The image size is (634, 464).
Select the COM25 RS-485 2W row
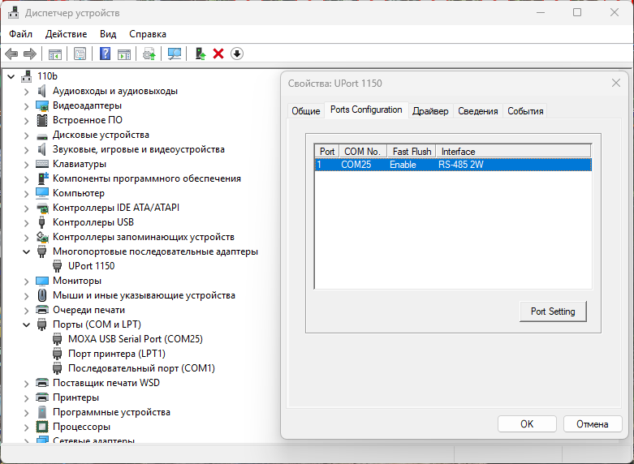coord(453,165)
